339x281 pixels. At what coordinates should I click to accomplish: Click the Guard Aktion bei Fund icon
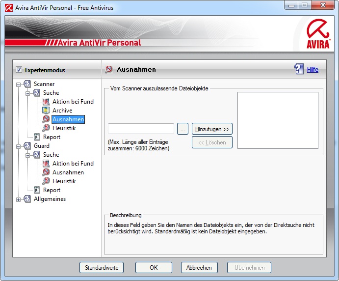[x=46, y=164]
